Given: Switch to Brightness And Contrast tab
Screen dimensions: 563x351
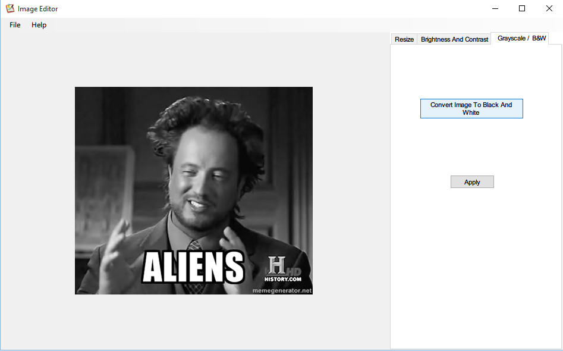Looking at the screenshot, I should 454,39.
